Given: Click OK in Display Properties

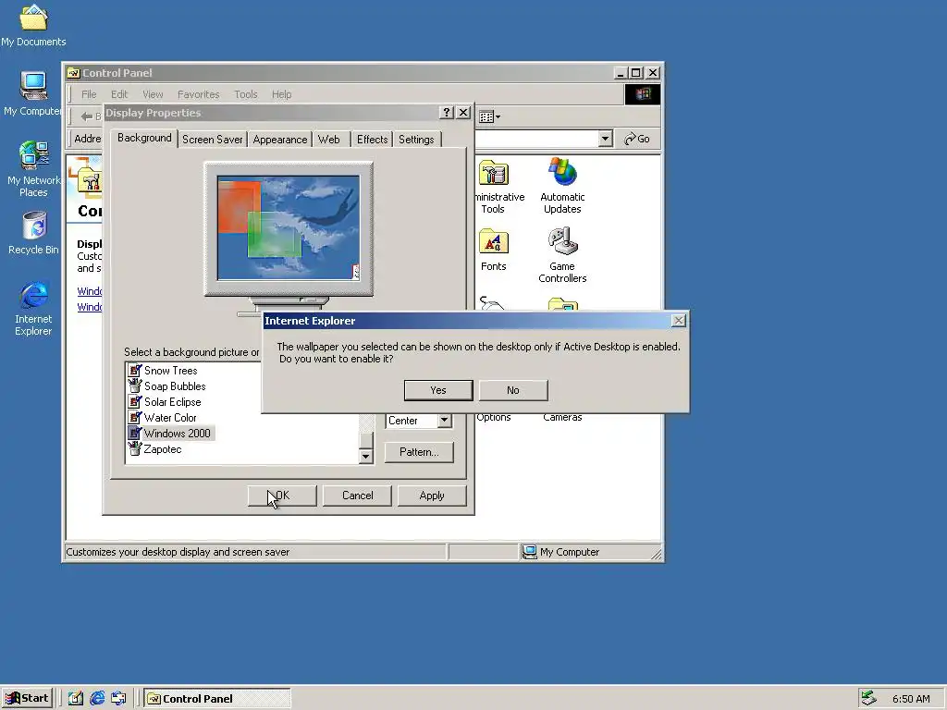Looking at the screenshot, I should (282, 496).
